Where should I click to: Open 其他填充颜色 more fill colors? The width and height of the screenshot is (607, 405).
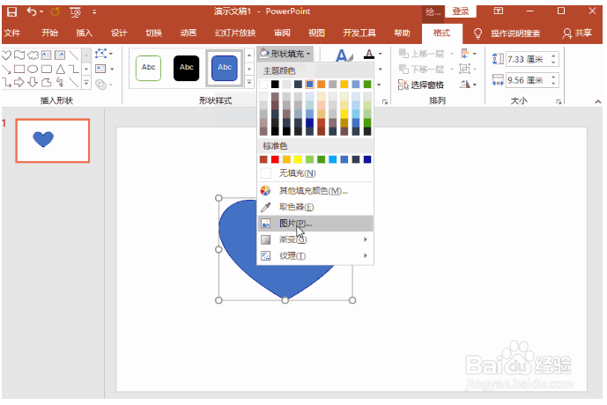coord(315,191)
